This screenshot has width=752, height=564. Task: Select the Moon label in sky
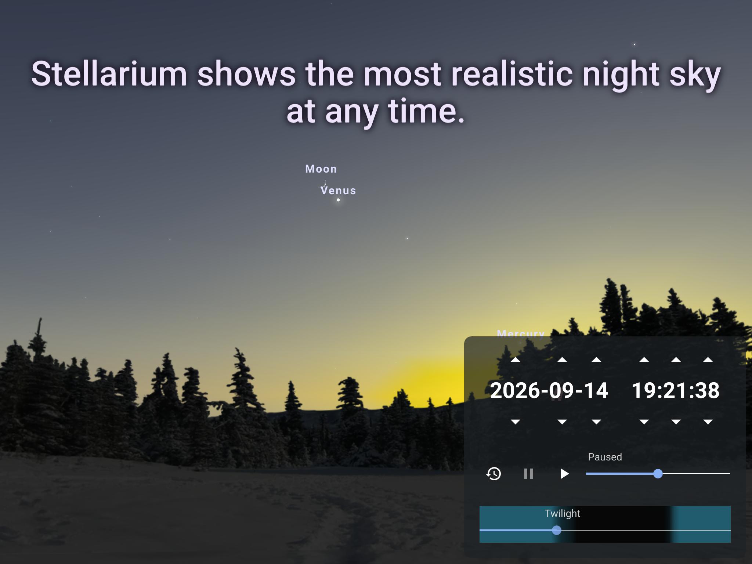(321, 169)
